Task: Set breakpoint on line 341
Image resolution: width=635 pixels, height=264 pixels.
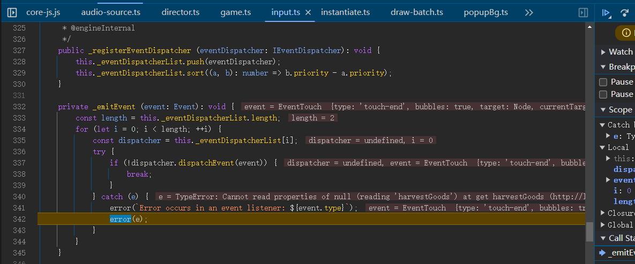Action: tap(19, 208)
